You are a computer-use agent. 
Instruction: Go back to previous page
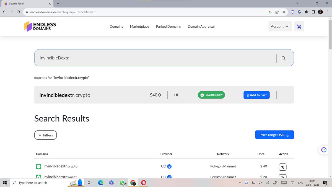4,12
